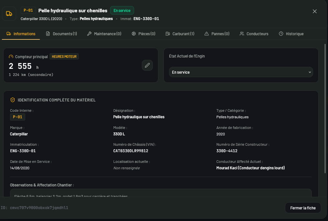Screen dimensions: 328x221
Task: Click the warning triangle icon on Pannes tab
Action: 207,34
